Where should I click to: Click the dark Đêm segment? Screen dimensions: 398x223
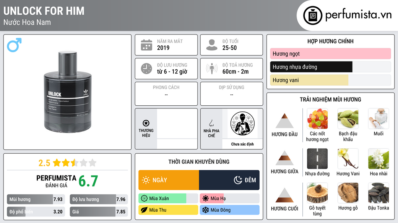point(229,180)
